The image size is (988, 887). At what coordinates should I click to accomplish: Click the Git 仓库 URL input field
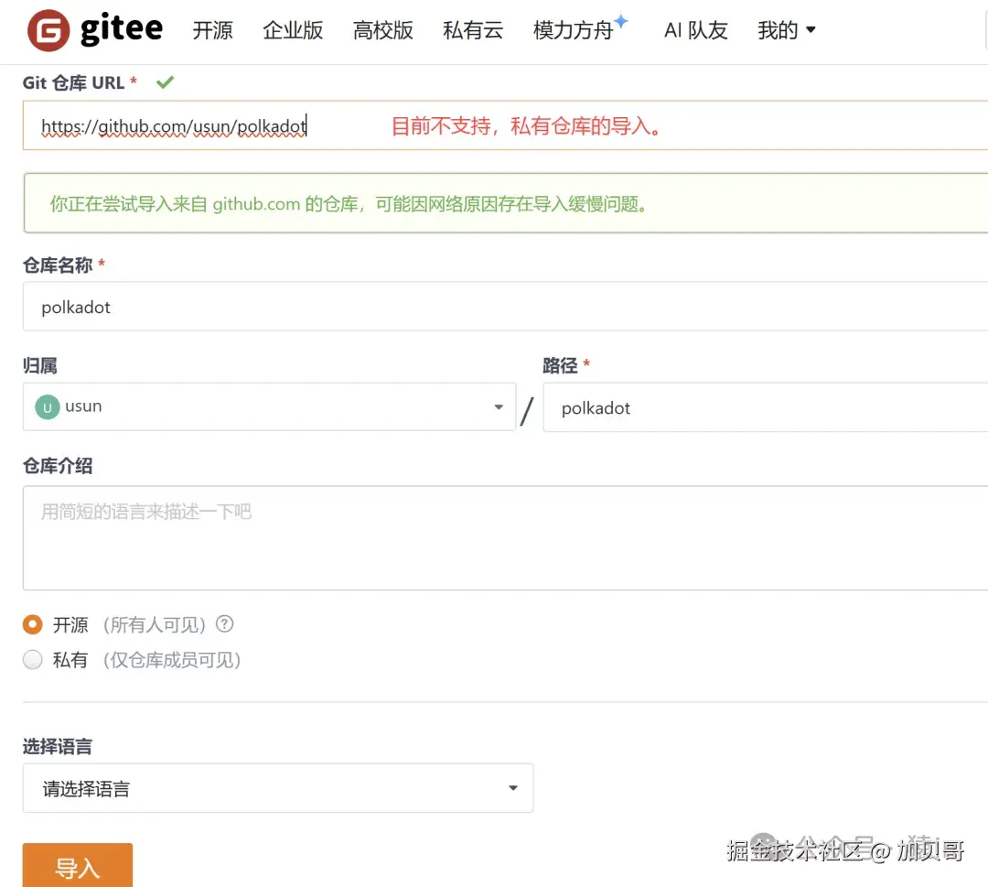[x=505, y=125]
